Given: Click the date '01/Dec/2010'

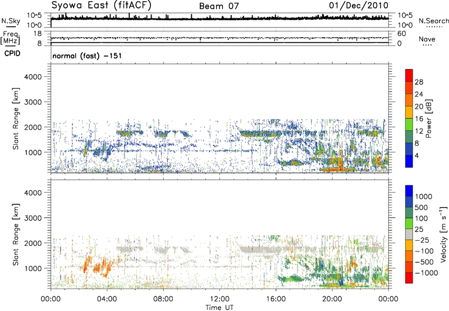Looking at the screenshot, I should coord(359,6).
